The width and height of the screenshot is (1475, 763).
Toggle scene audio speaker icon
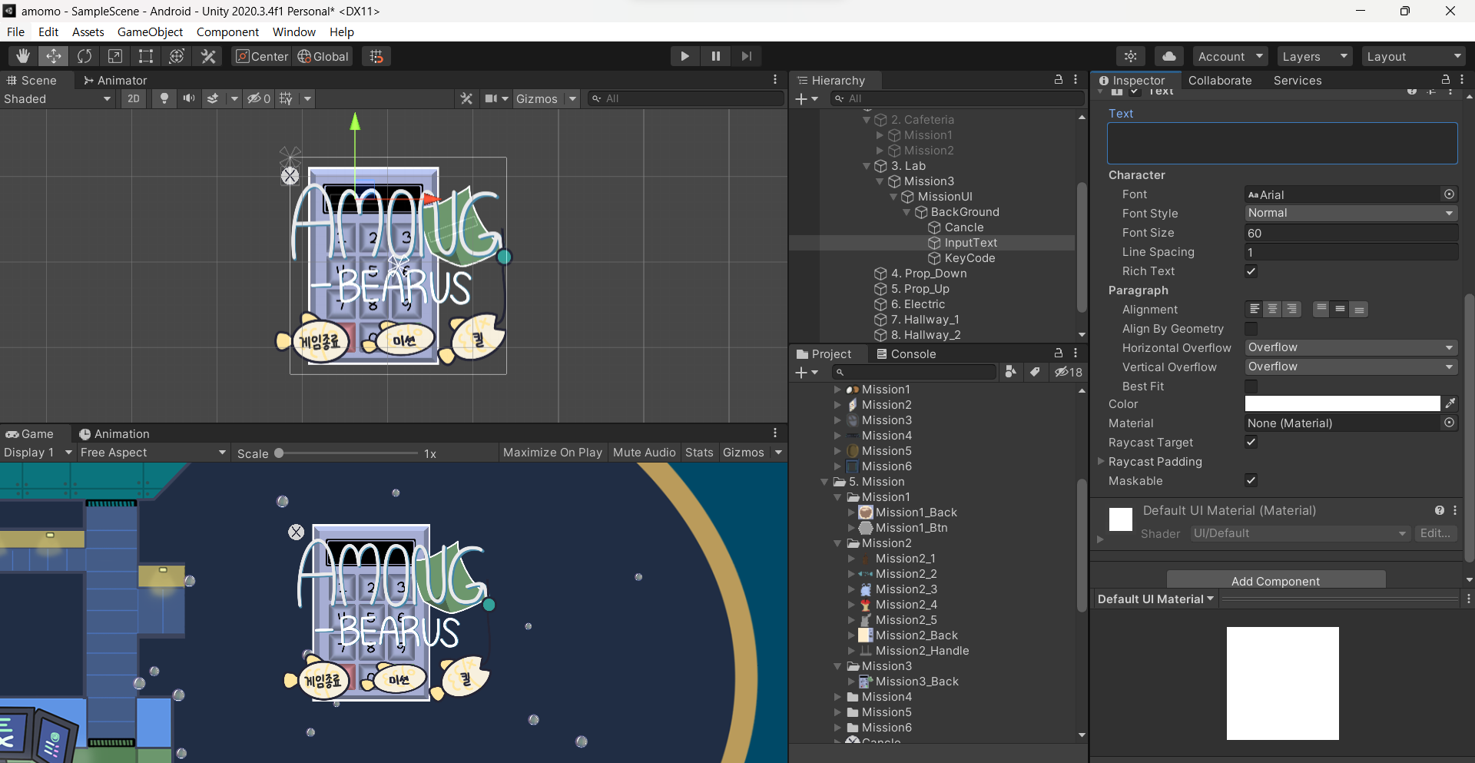[x=188, y=98]
